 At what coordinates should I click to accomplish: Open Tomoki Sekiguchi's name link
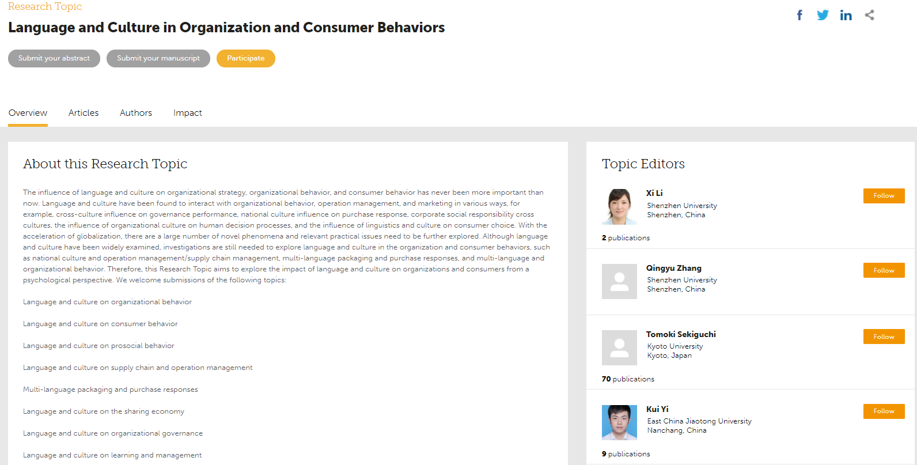[681, 334]
